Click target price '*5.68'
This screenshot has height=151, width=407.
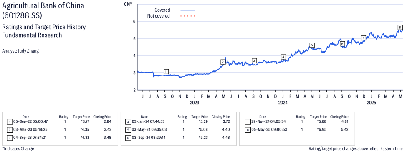(322, 121)
